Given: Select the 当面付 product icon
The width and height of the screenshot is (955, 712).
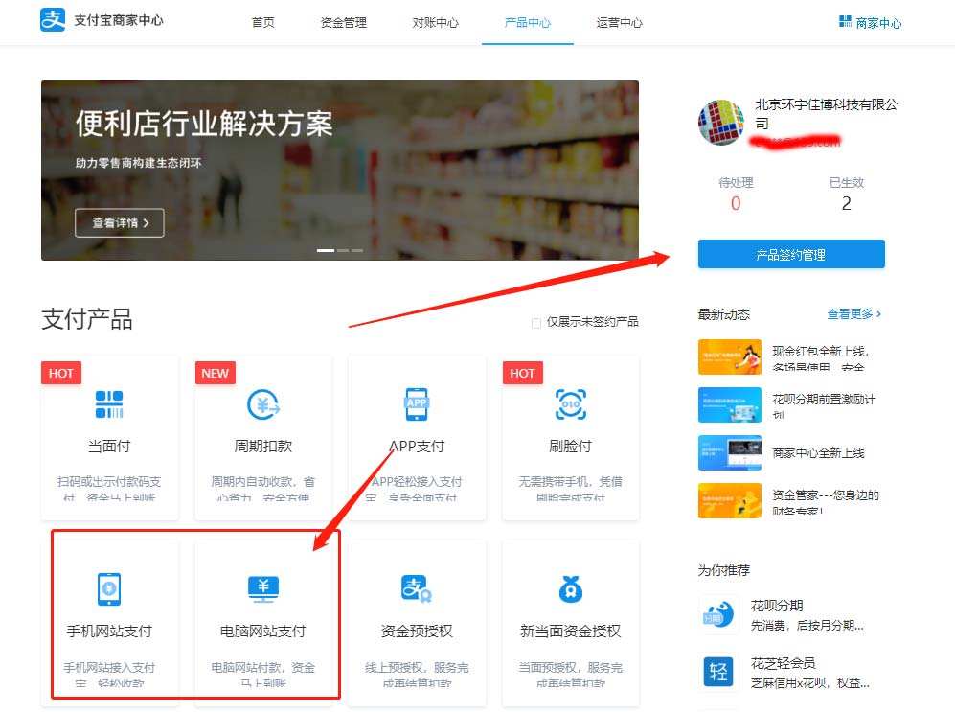Looking at the screenshot, I should [x=108, y=404].
